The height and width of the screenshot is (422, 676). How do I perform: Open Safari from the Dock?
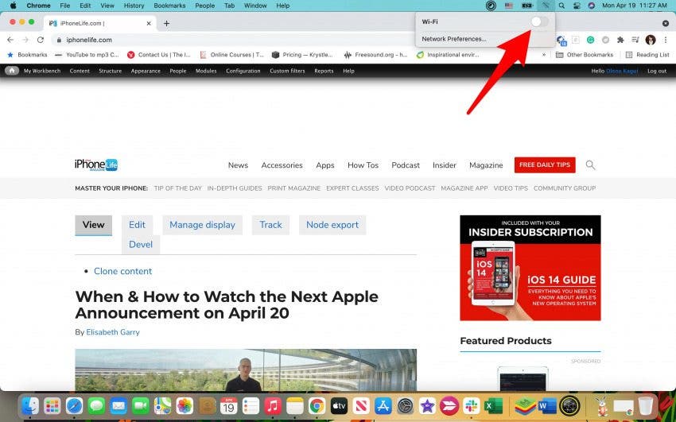(x=75, y=405)
